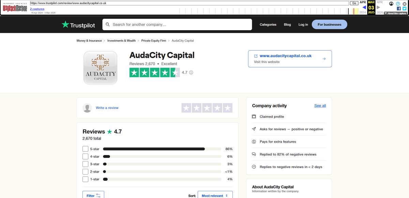
Task: Click the Claimed profile icon
Action: (254, 116)
